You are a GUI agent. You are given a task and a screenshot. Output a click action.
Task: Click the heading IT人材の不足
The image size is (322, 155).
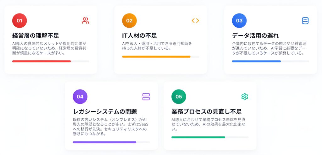point(139,35)
